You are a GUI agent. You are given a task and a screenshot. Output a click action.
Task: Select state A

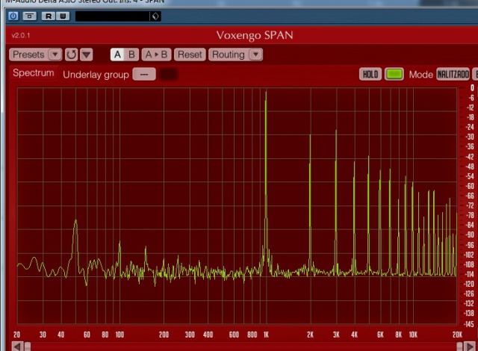117,55
